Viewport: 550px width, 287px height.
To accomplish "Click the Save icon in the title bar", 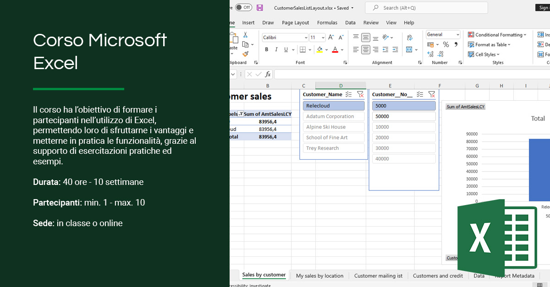I will (258, 7).
